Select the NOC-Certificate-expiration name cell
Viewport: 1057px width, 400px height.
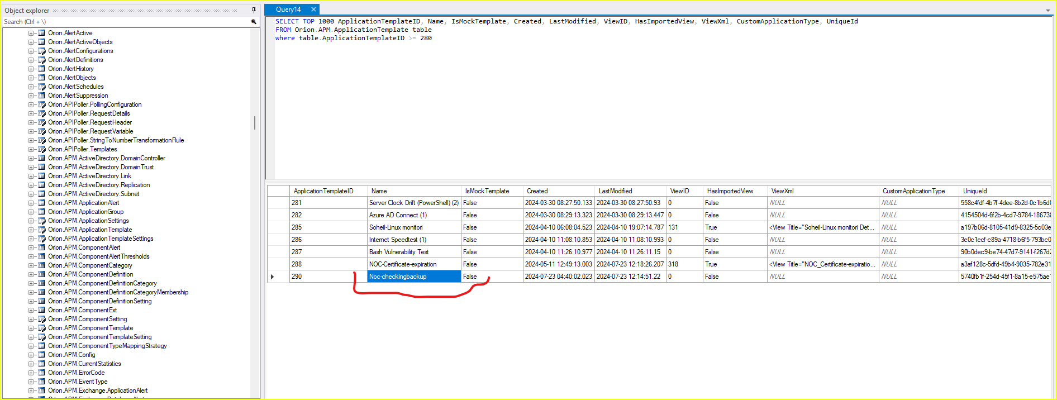pos(414,264)
